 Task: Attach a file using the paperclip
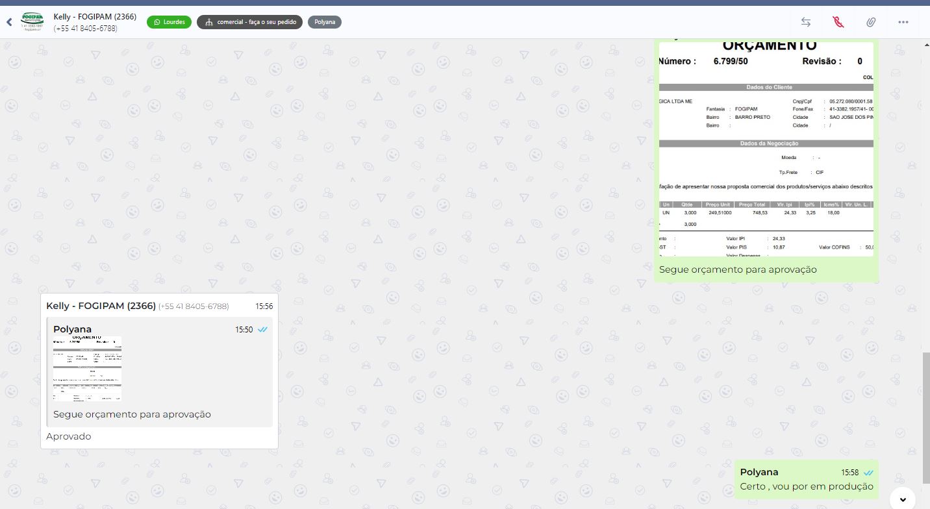click(870, 22)
